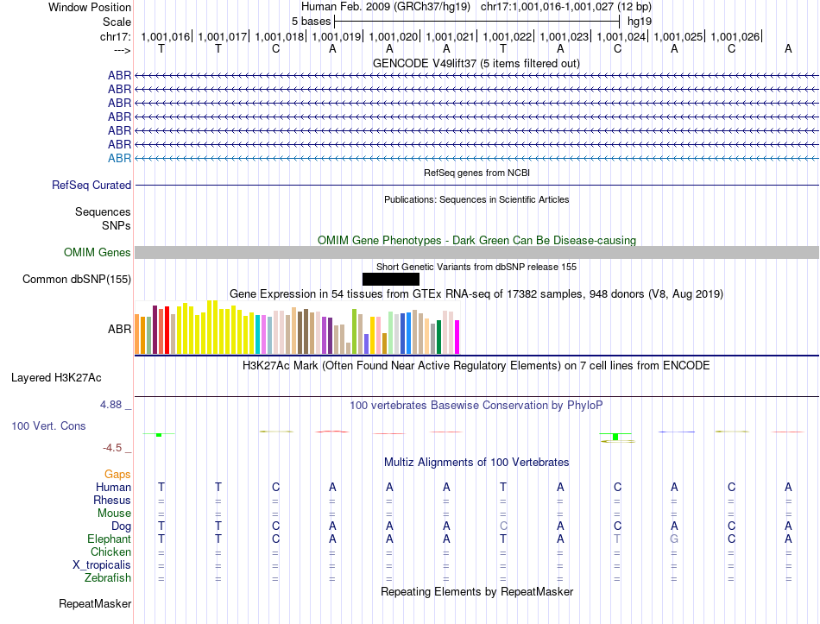Click the magenta bar ending the GTEx chart
Image resolution: width=820 pixels, height=624 pixels.
click(457, 337)
